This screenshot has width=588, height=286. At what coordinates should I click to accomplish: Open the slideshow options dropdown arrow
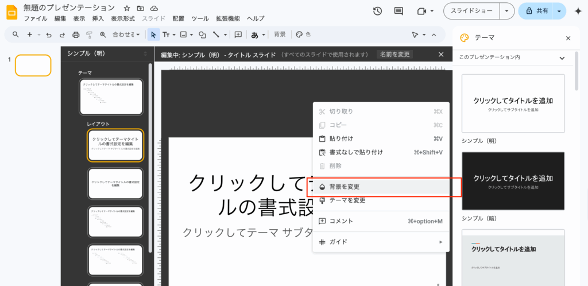[x=506, y=11]
